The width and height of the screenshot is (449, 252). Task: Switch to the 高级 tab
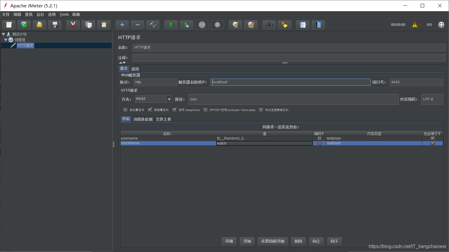[135, 69]
